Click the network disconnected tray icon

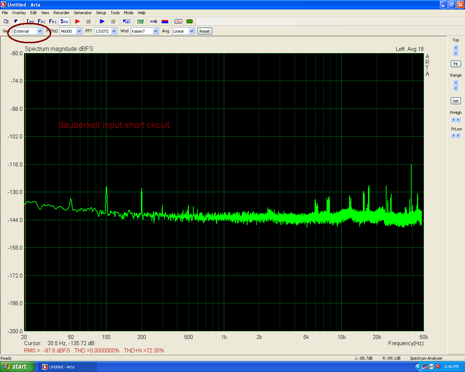[x=425, y=367]
